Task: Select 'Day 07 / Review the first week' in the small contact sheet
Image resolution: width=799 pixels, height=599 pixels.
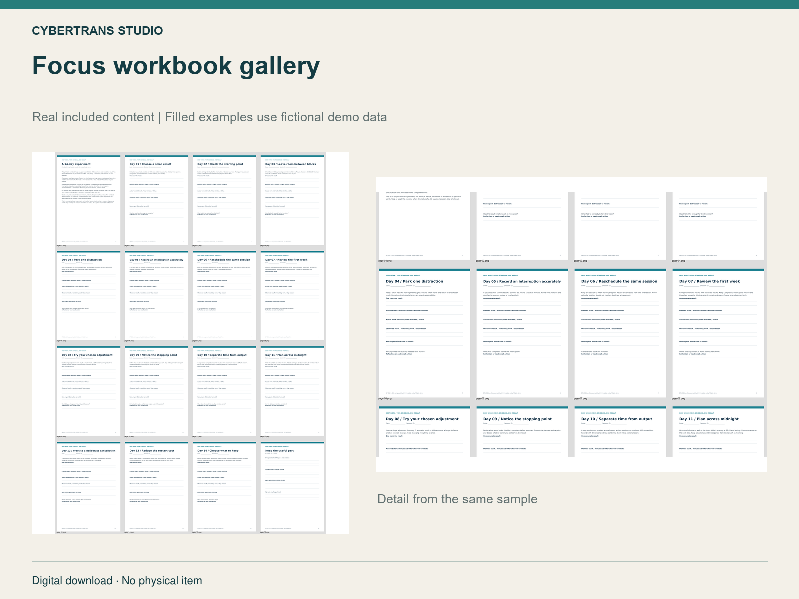Action: pyautogui.click(x=292, y=296)
